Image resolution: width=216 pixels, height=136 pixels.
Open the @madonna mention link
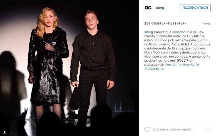point(181,32)
